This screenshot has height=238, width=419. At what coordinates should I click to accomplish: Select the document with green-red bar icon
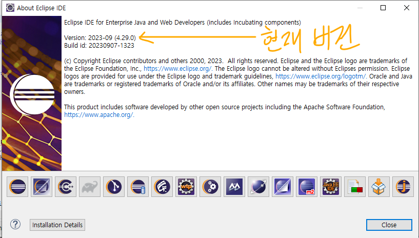(x=355, y=187)
